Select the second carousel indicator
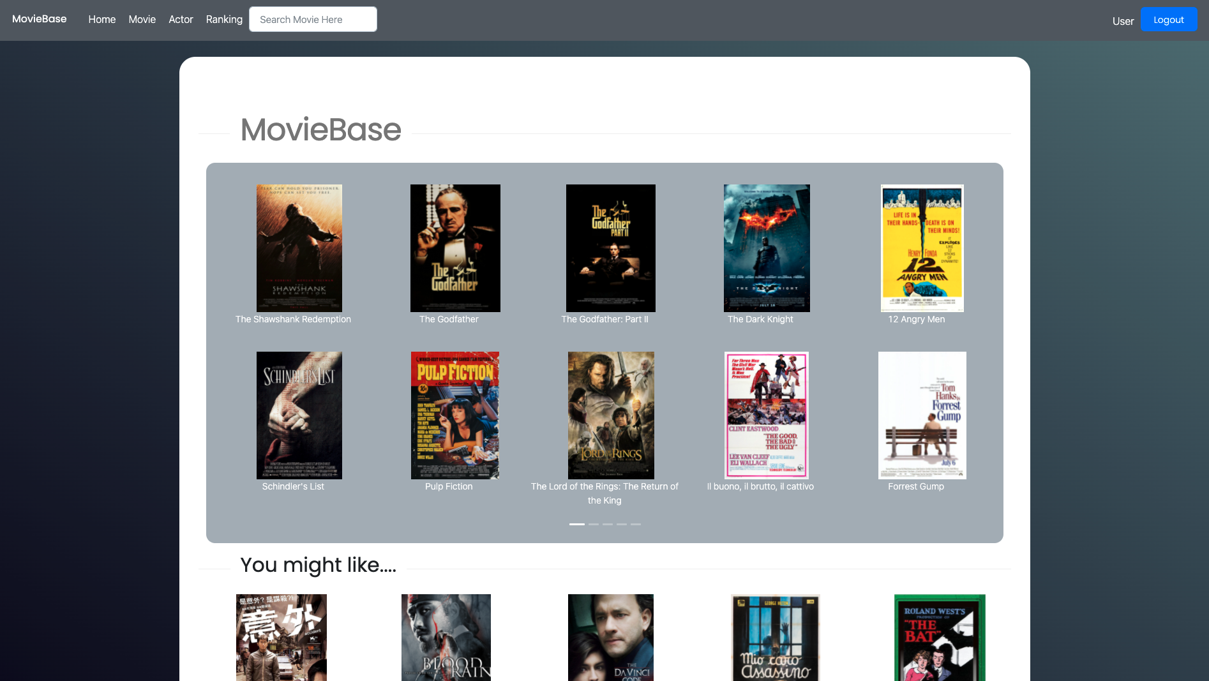This screenshot has width=1209, height=681. click(594, 524)
